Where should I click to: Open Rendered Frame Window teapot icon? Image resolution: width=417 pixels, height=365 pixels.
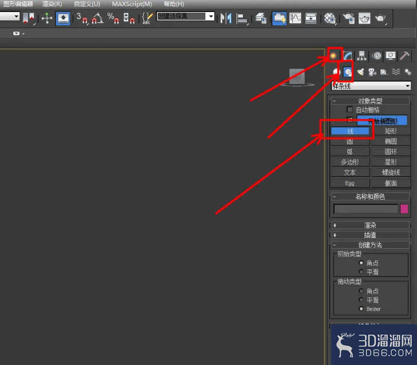[364, 18]
